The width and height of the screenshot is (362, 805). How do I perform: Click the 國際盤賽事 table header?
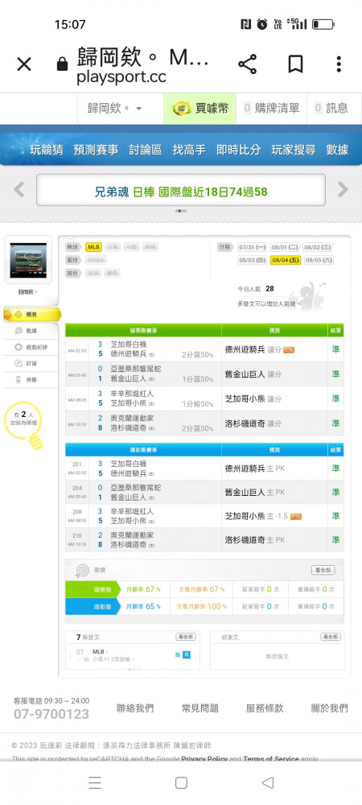[x=143, y=331]
